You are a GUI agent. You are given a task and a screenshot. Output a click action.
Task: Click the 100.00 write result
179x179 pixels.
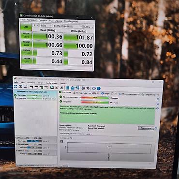78,46
